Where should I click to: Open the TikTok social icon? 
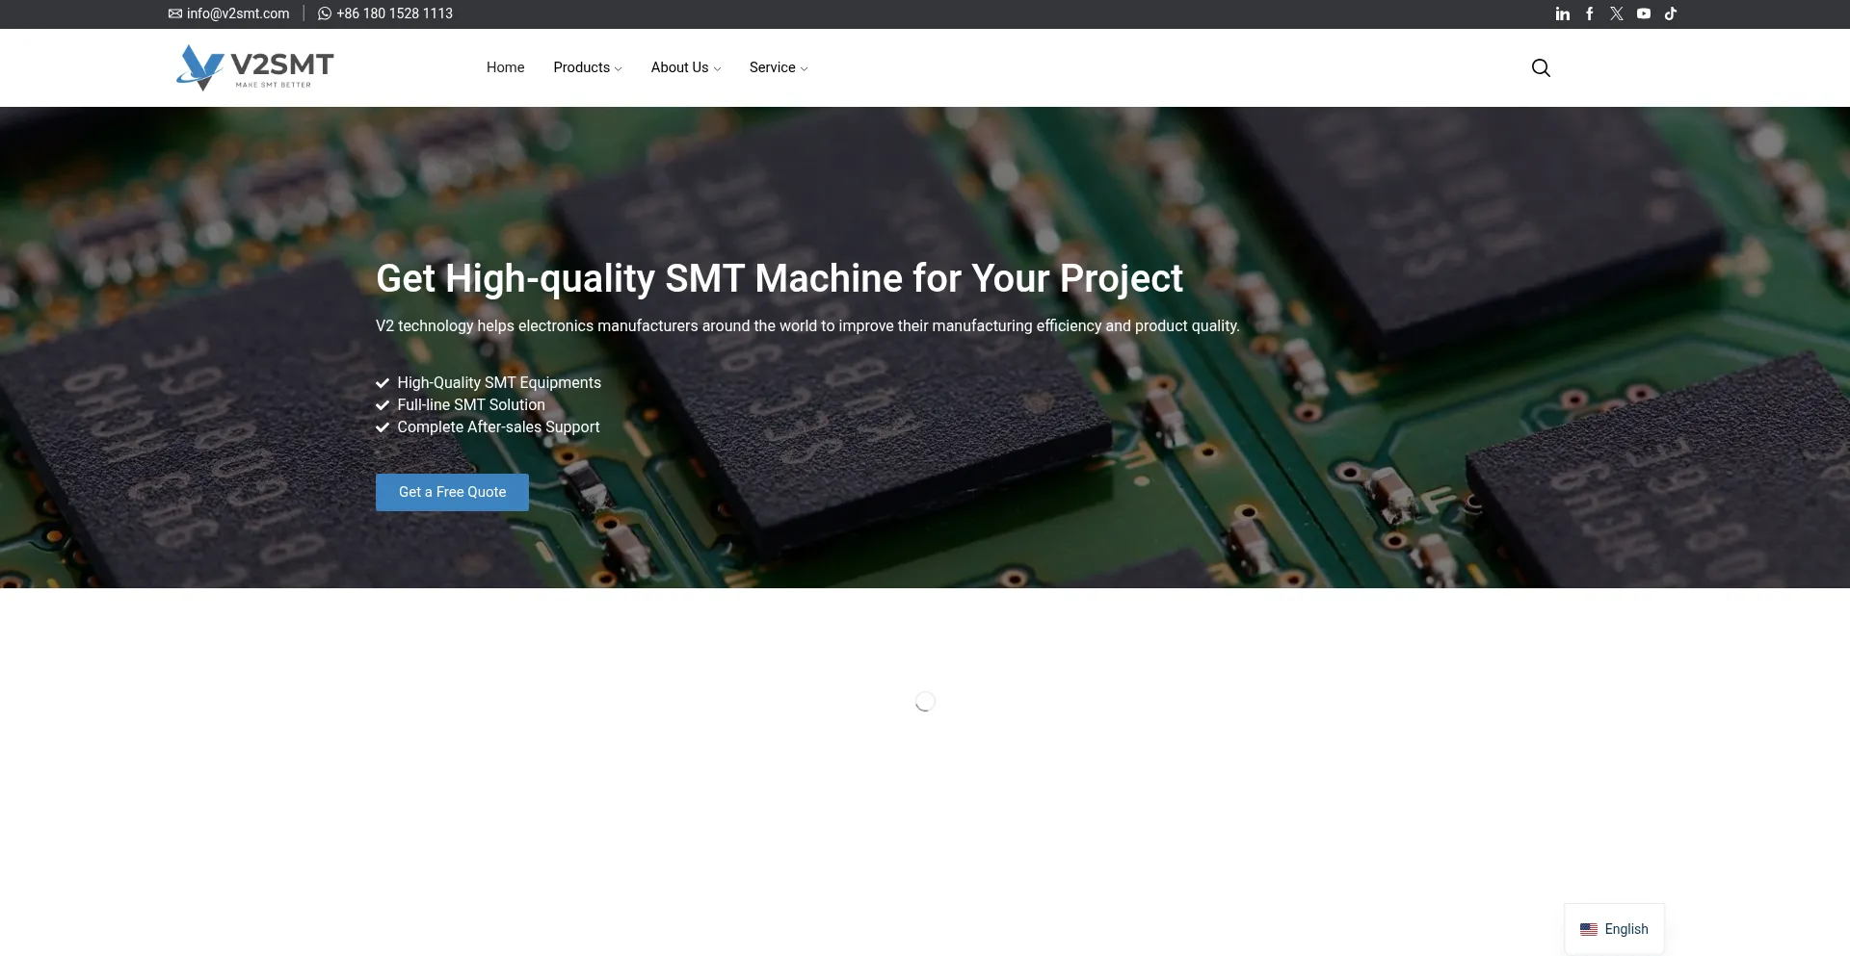(x=1671, y=13)
